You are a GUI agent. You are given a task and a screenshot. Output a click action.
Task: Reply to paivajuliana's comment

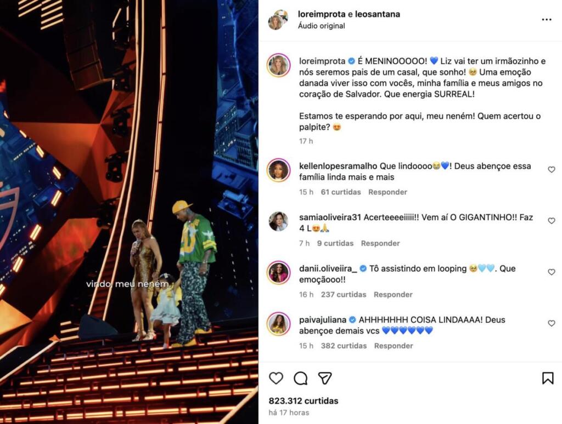(x=394, y=346)
